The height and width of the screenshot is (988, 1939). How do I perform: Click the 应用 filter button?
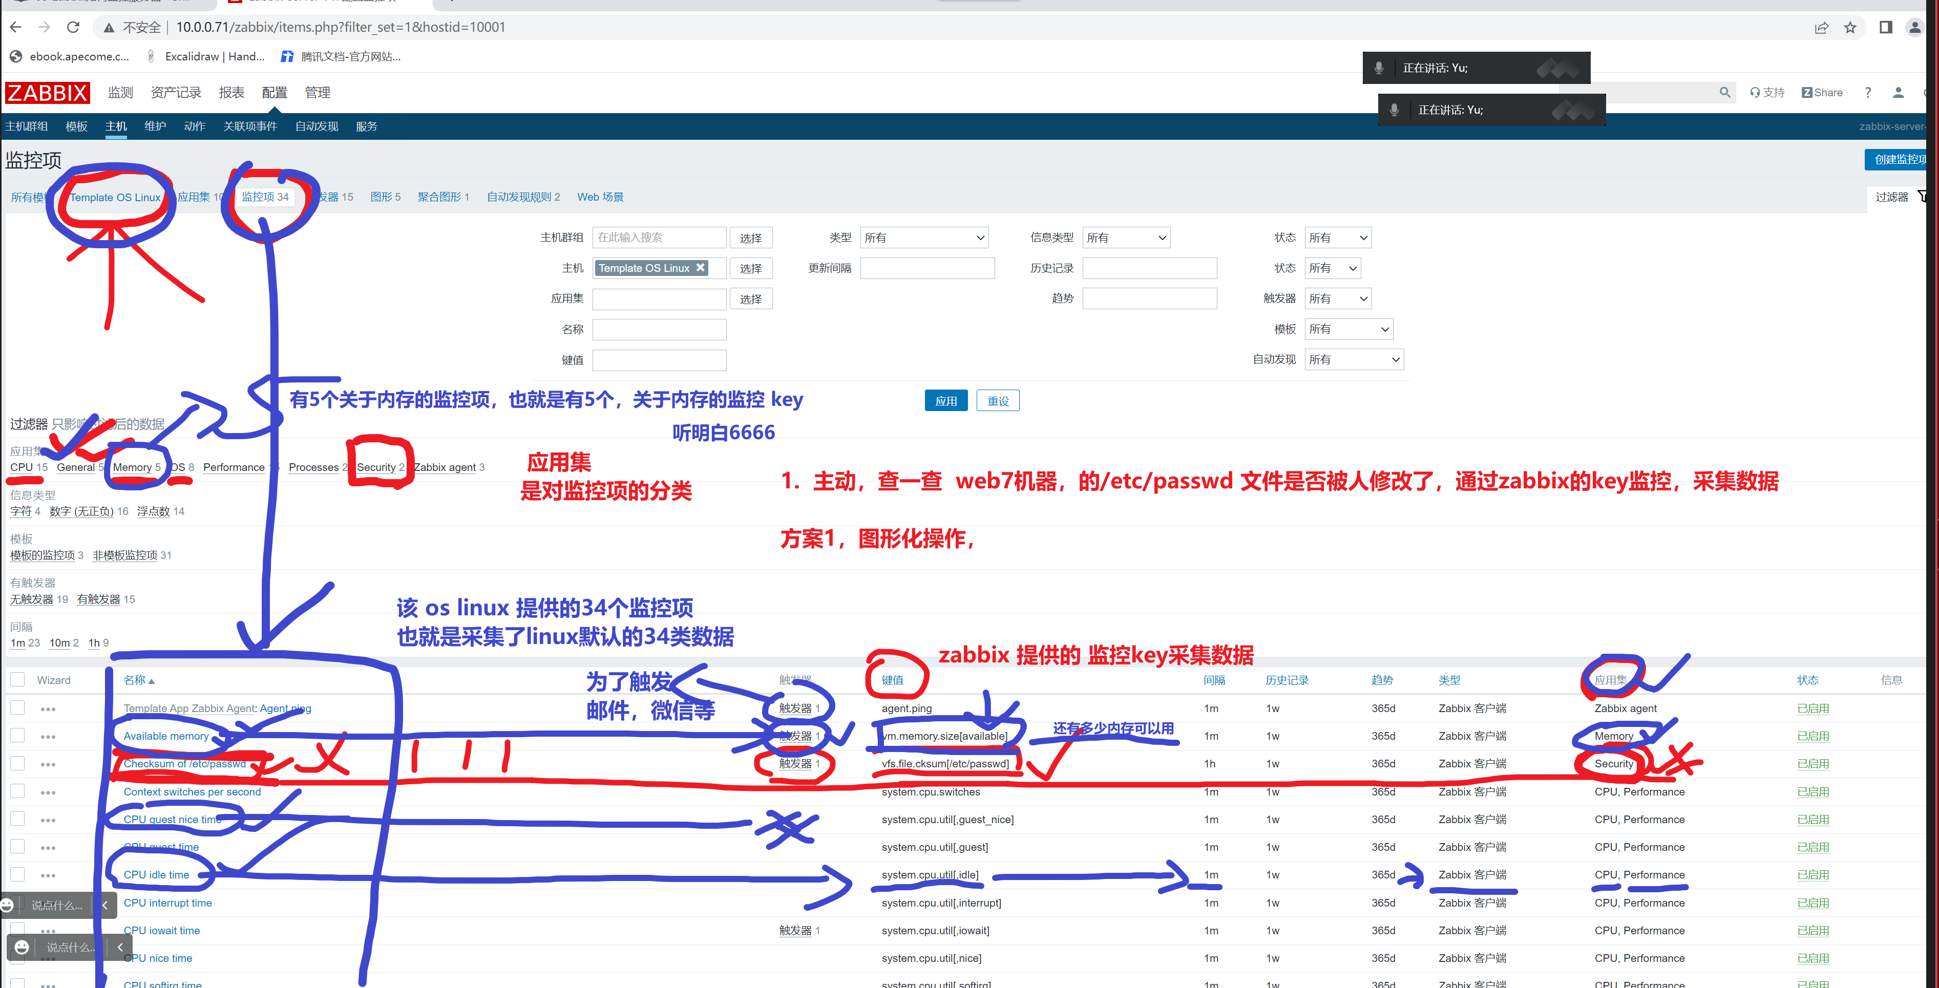click(945, 401)
